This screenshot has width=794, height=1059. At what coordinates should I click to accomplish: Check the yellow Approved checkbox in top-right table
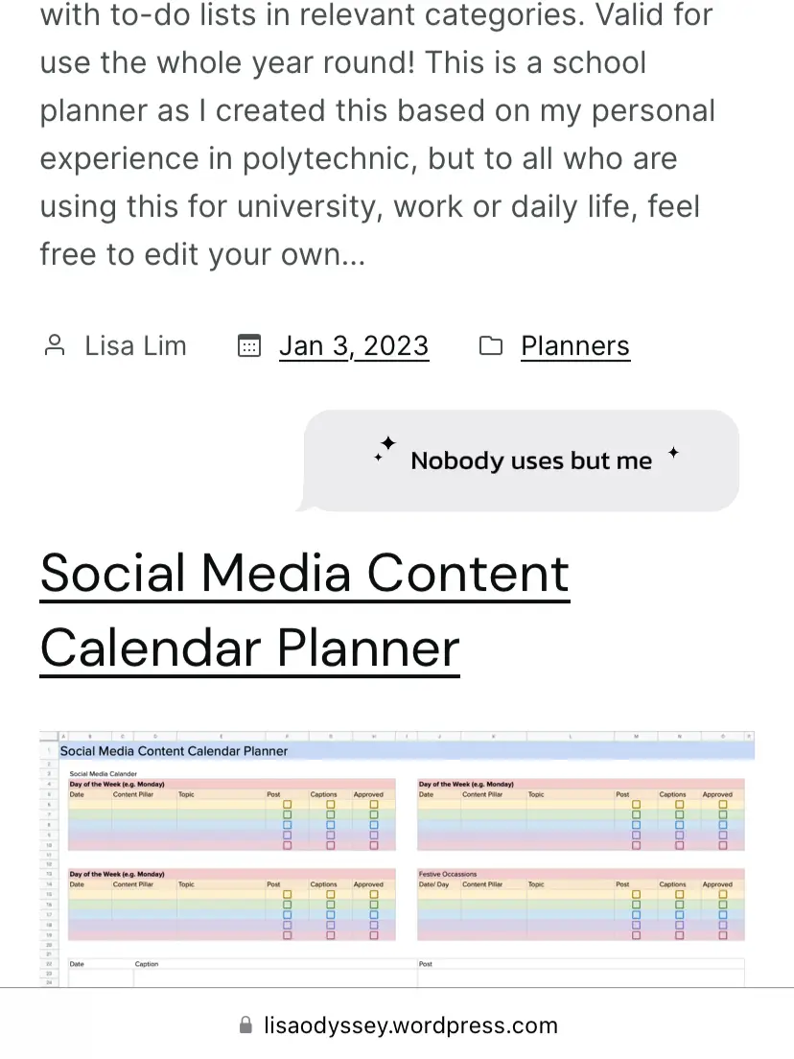point(723,805)
